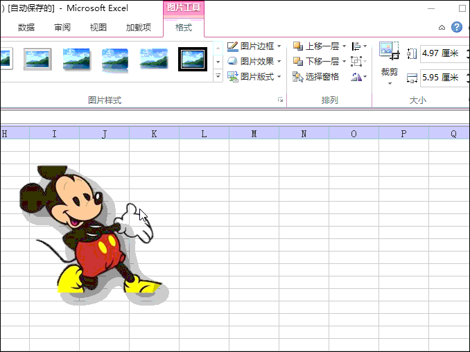Open Excel help question mark icon
The image size is (470, 352).
coord(457,27)
